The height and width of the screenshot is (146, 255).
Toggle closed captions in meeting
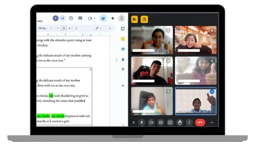(161, 122)
